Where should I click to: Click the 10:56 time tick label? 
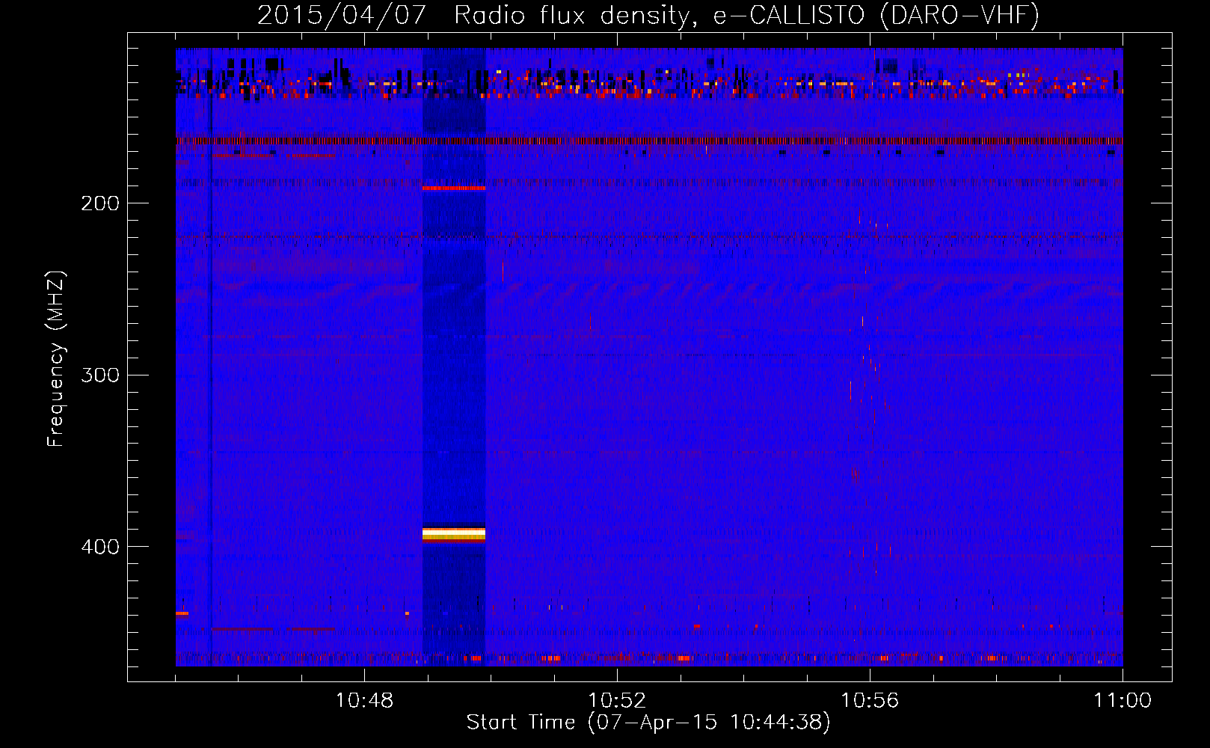(870, 701)
